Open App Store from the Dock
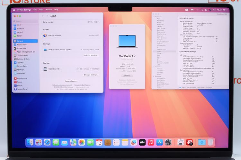 coord(159,142)
